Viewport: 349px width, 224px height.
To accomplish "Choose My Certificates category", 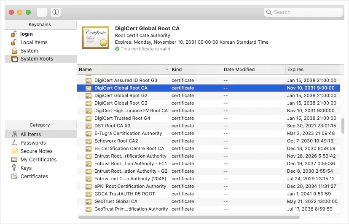I will click(x=41, y=160).
